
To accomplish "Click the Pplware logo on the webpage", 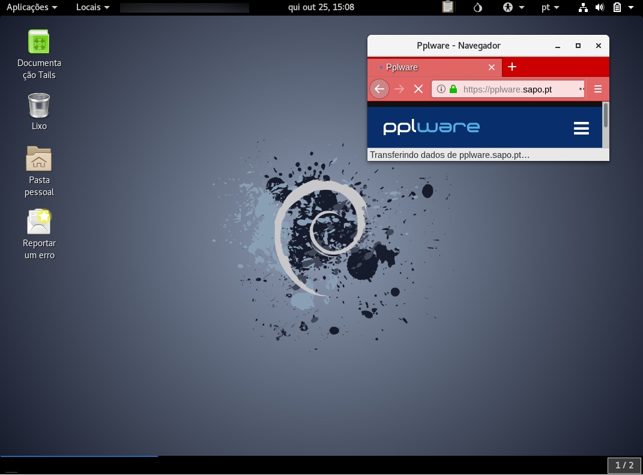I will pyautogui.click(x=430, y=127).
